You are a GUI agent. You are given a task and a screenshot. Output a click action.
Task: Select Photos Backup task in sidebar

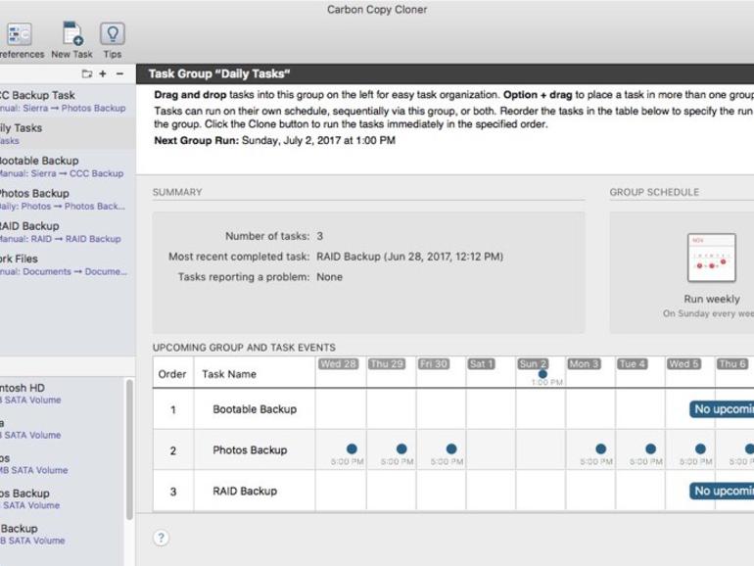click(68, 199)
